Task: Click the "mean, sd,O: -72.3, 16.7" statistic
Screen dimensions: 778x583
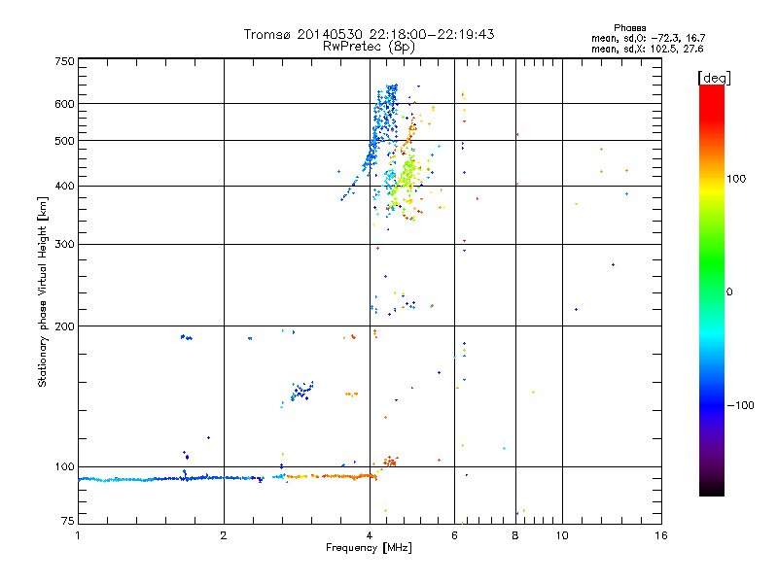Action: [x=648, y=38]
